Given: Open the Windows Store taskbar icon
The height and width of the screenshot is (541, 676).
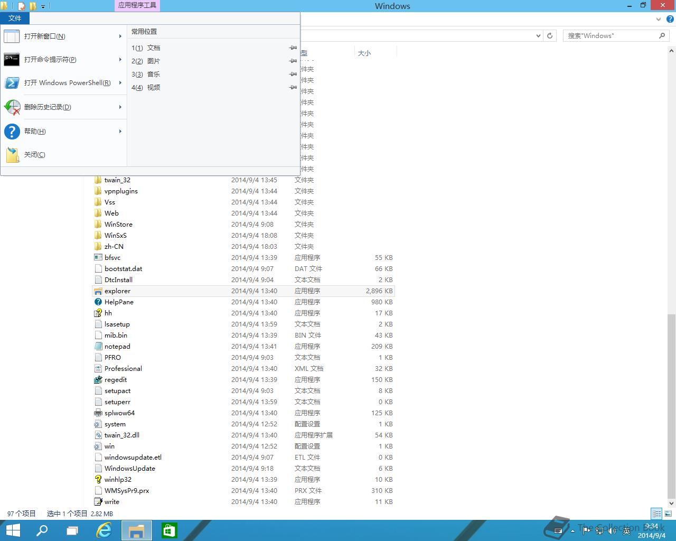Looking at the screenshot, I should pos(169,530).
